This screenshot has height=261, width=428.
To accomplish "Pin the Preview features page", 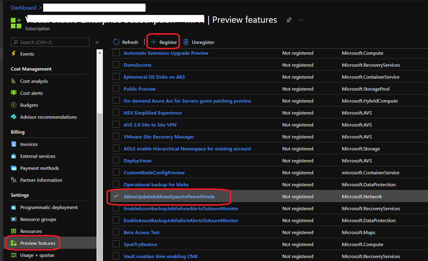I will click(x=288, y=20).
